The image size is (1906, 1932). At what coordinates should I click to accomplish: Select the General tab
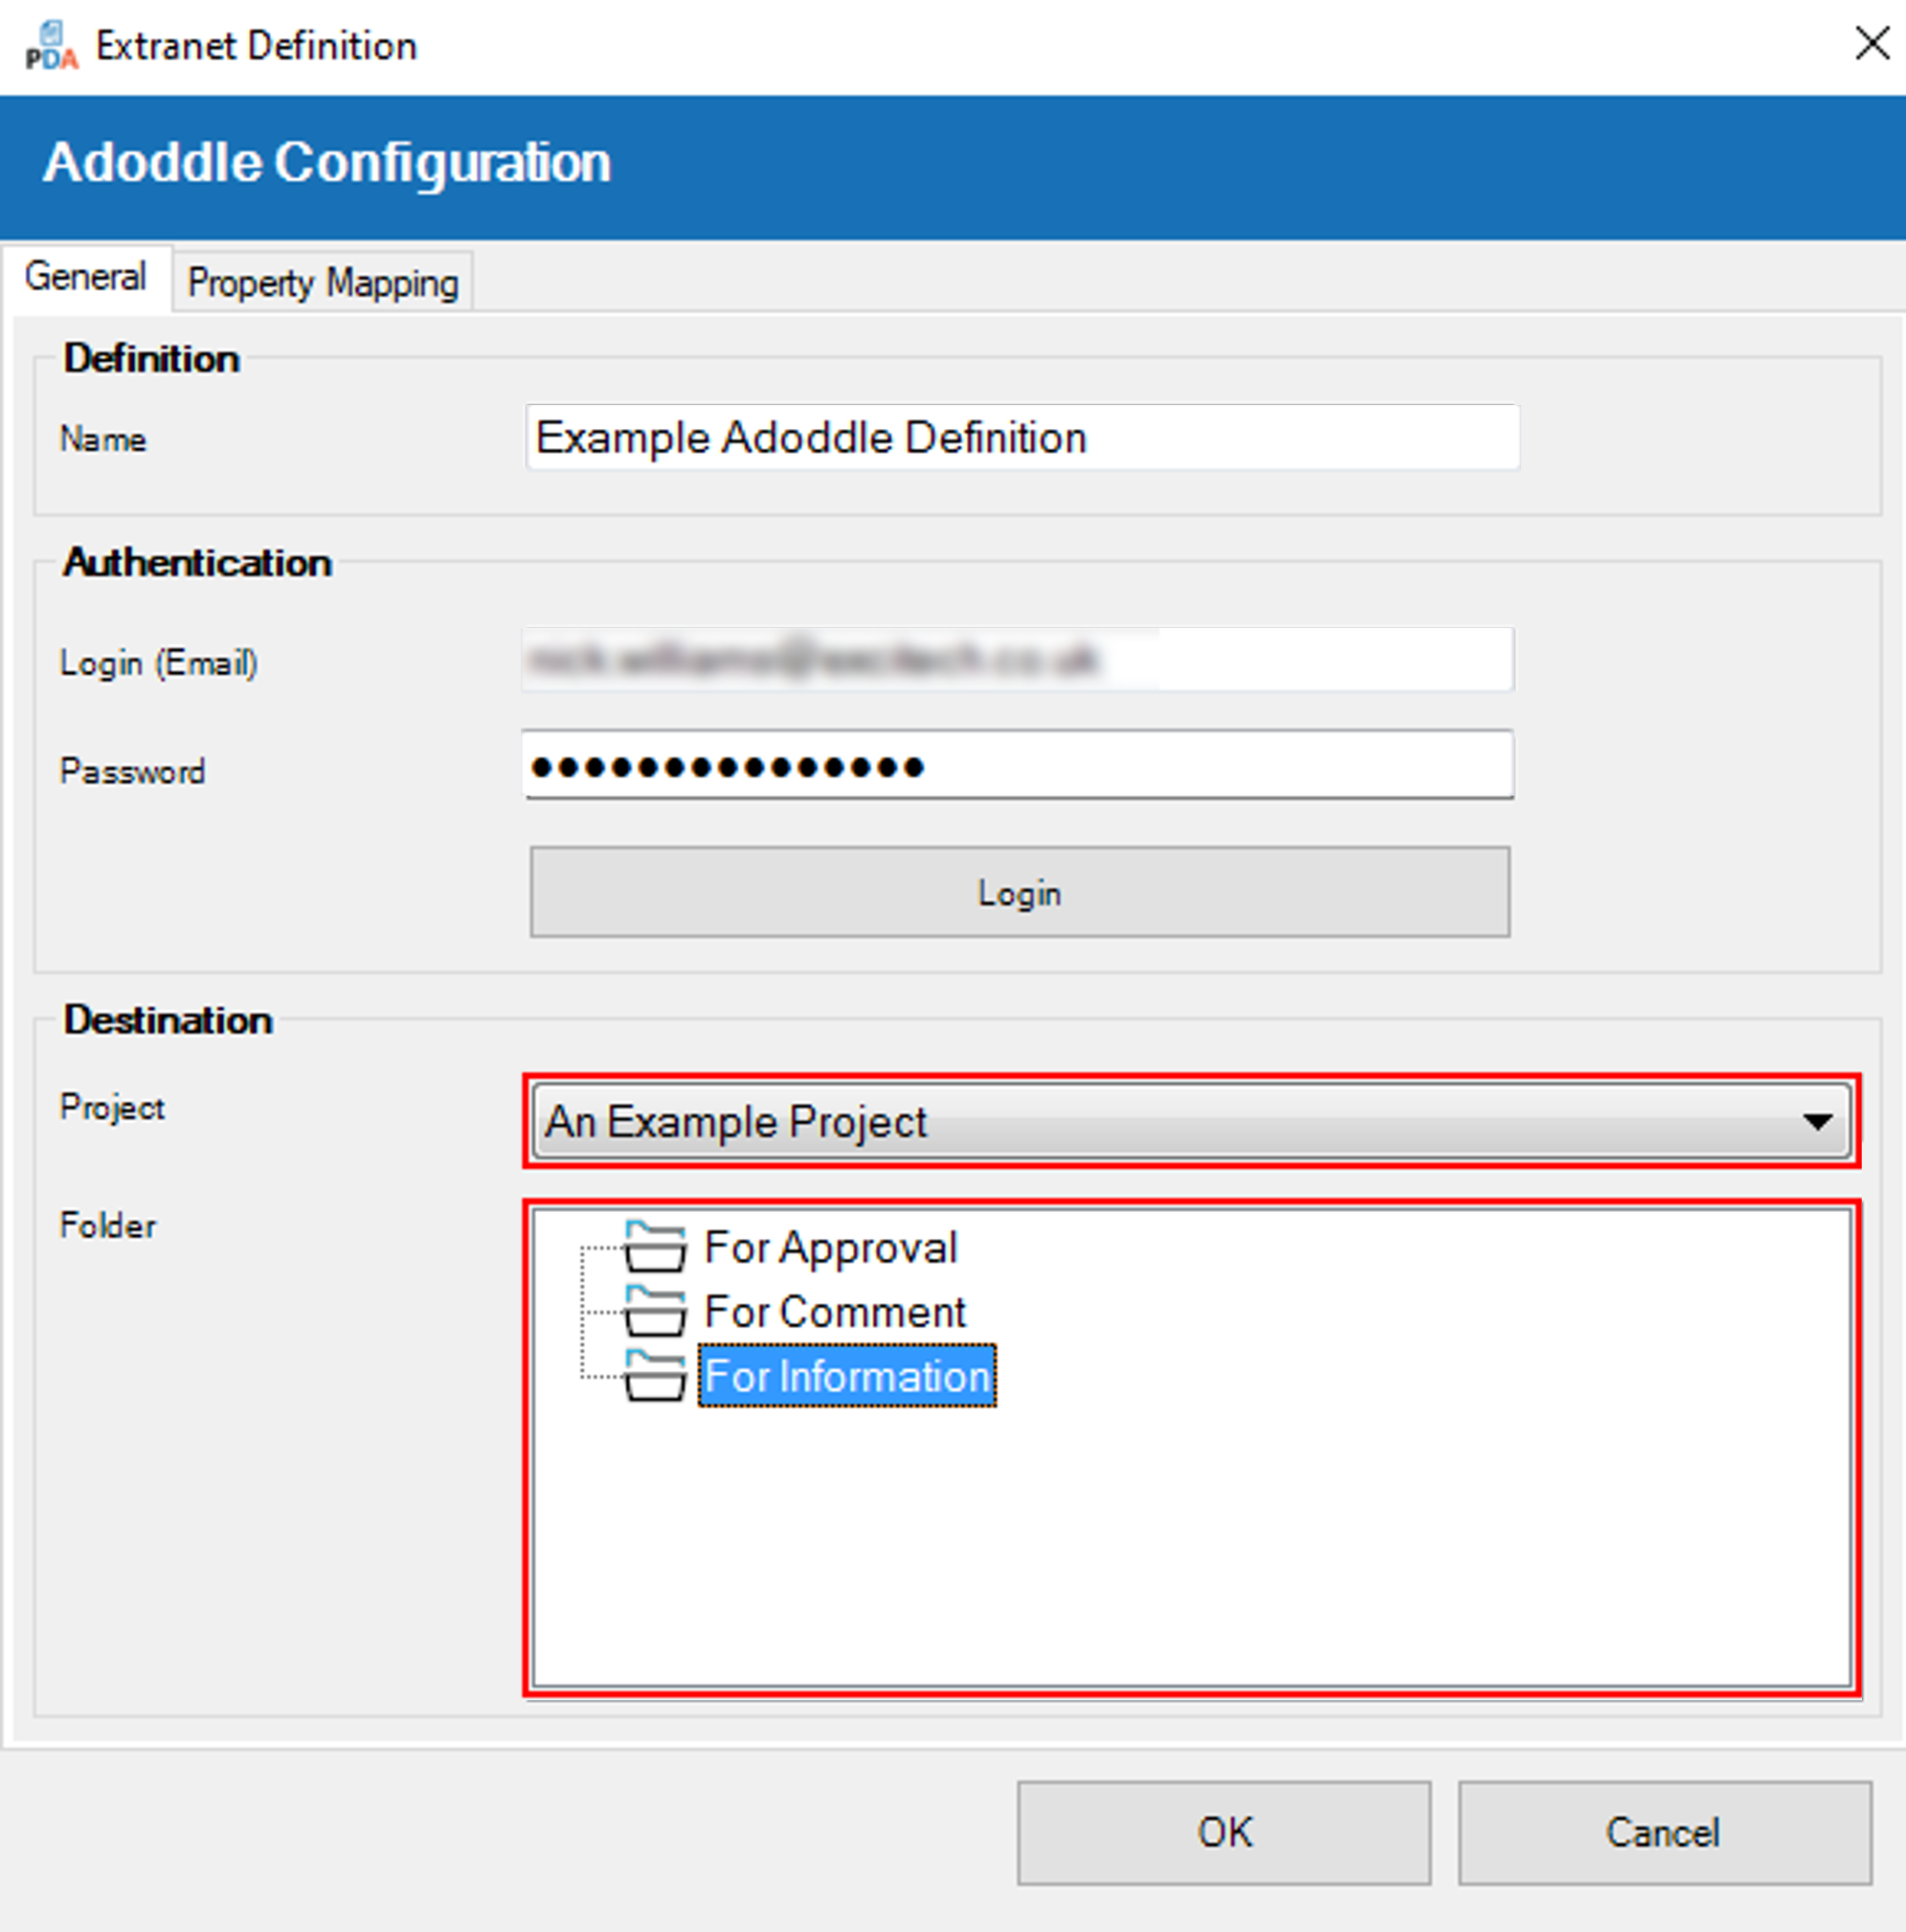[86, 277]
